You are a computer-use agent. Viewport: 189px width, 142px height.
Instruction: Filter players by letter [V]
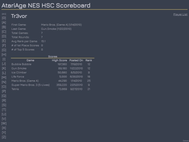click(4, 119)
